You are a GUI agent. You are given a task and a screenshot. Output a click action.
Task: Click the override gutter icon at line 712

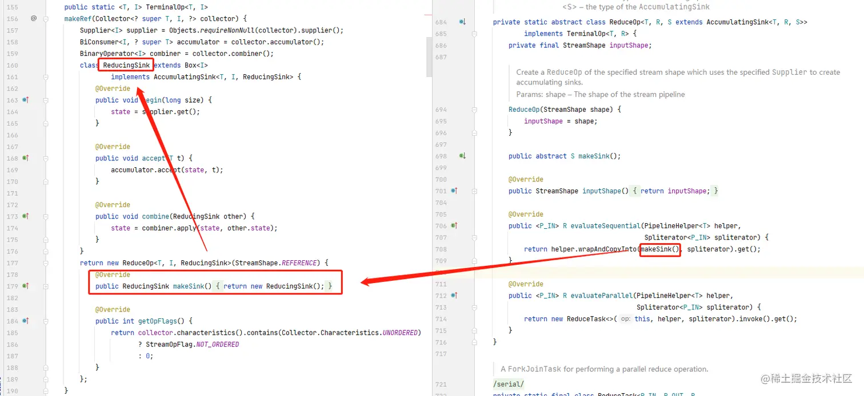(x=454, y=296)
